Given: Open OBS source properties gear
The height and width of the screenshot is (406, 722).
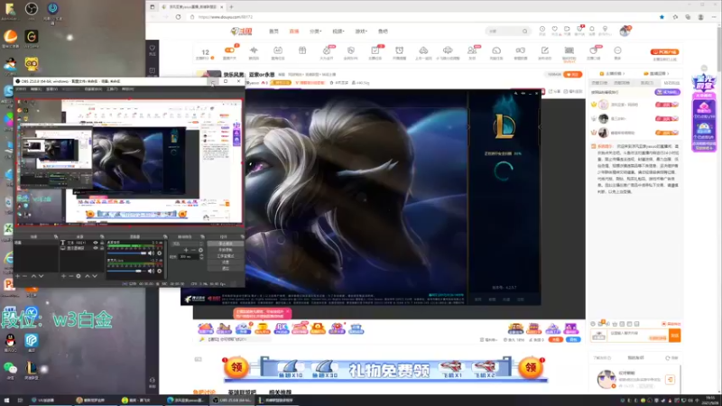Looking at the screenshot, I should pos(79,276).
